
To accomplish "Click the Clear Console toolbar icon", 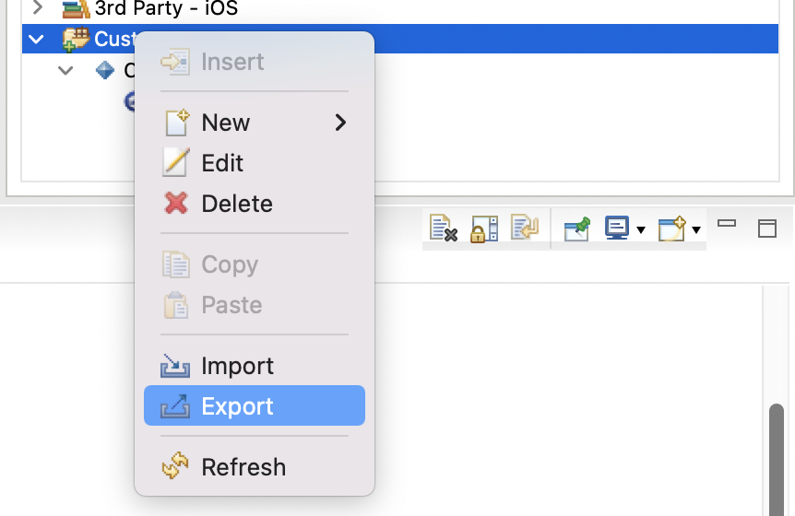I will tap(443, 228).
